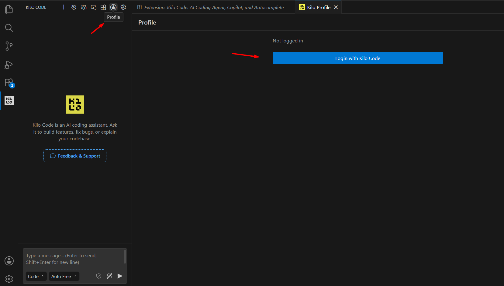Screen dimensions: 504x286
Task: Click the KILO CODE panel title
Action: click(36, 7)
